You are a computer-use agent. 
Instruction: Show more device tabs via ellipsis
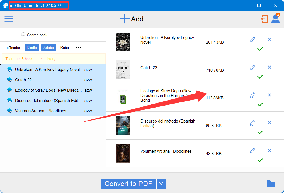78,47
